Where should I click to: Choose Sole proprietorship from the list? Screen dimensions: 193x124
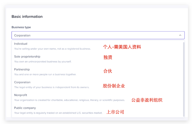(27, 57)
